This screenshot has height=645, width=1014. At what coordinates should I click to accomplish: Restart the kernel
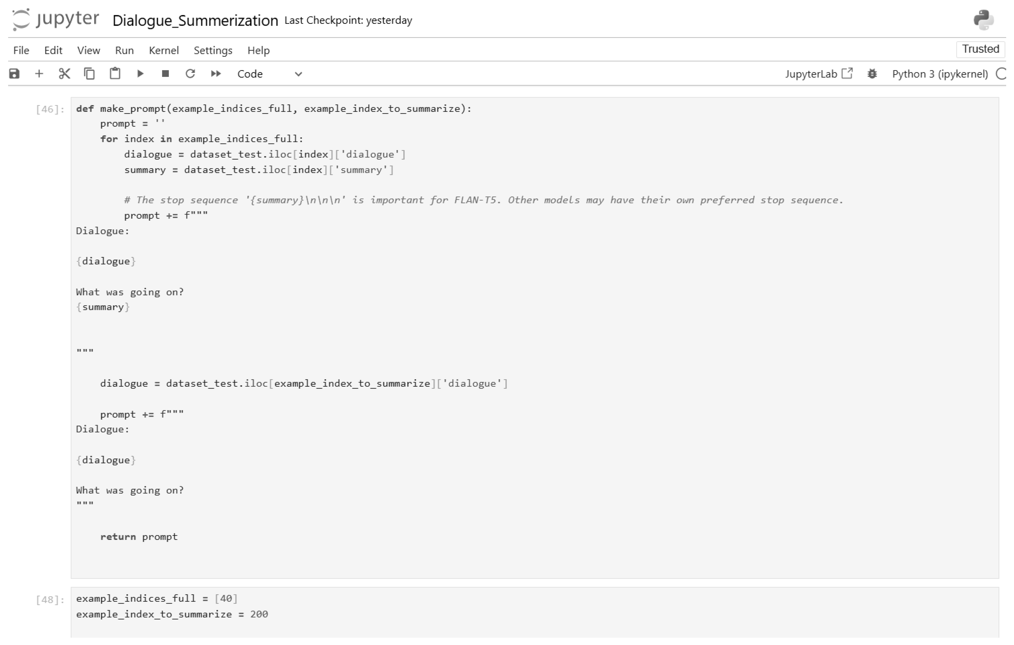point(190,73)
